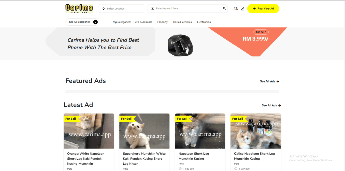Click the clock icon on Calico Napoleon ad
The width and height of the screenshot is (345, 171).
coord(236,169)
